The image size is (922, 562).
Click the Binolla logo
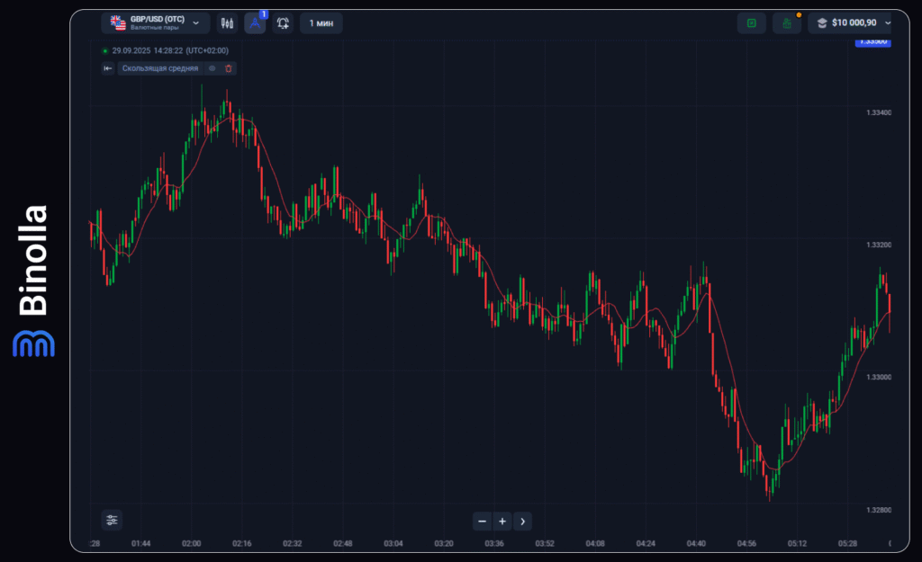[x=33, y=281]
